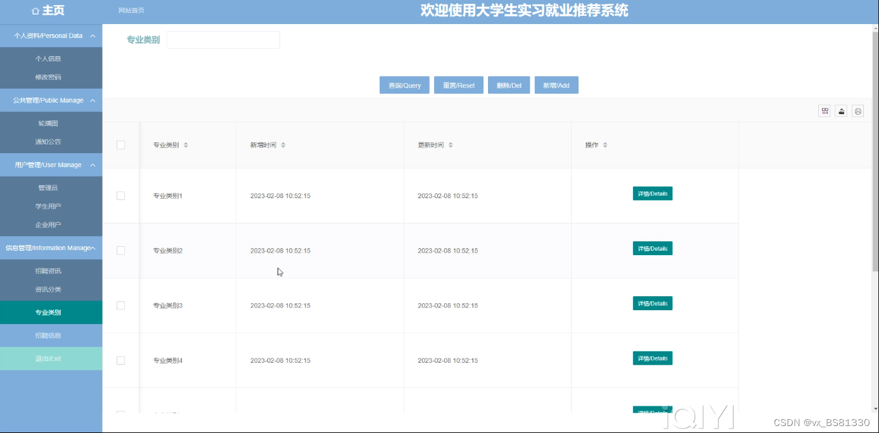879x433 pixels.
Task: Open 资讯分类 in the sidebar
Action: pos(48,289)
